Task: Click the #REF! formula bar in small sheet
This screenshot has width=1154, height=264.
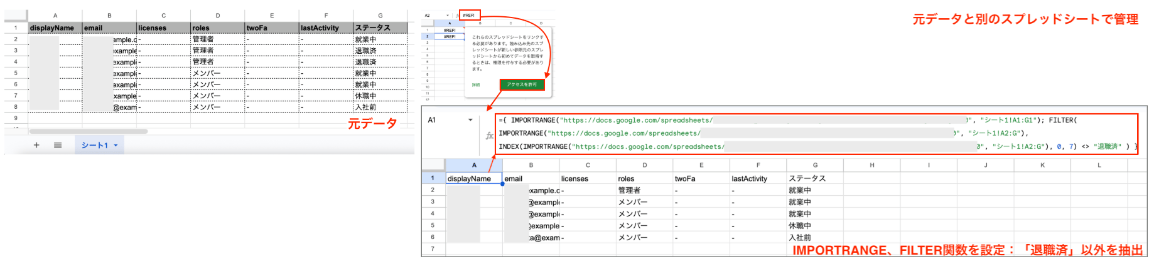Action: click(470, 15)
